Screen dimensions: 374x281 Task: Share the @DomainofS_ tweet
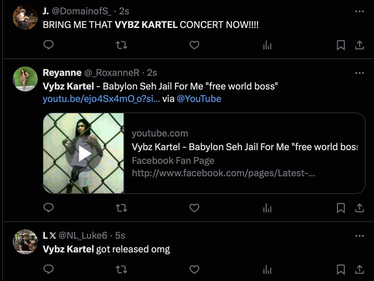(x=359, y=45)
